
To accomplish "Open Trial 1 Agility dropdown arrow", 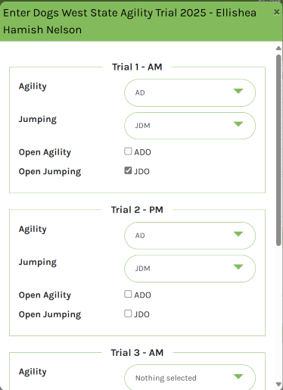I will click(x=238, y=91).
